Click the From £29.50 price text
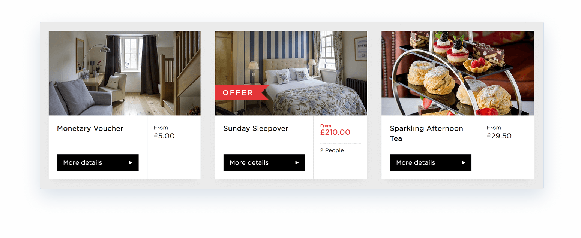Screen dimensions: 581x238 pyautogui.click(x=499, y=132)
